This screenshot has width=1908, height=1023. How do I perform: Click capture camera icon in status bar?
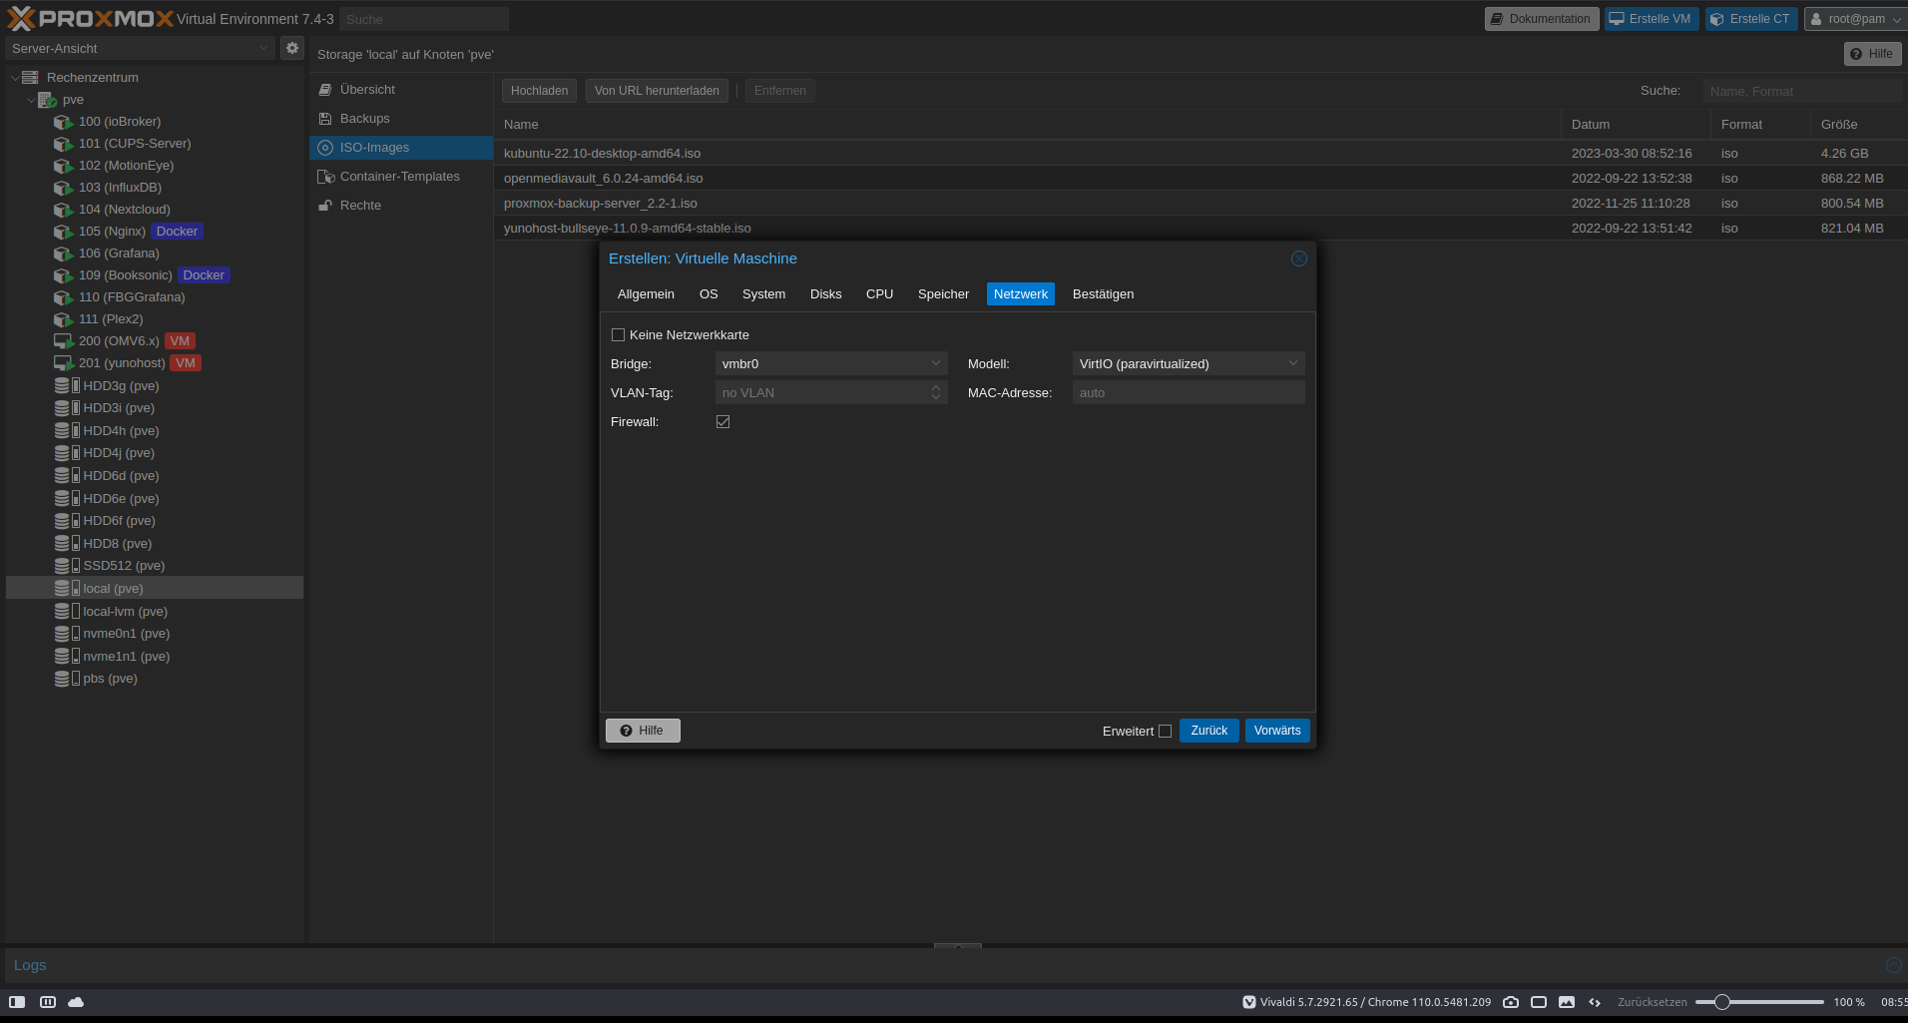coord(1511,1002)
